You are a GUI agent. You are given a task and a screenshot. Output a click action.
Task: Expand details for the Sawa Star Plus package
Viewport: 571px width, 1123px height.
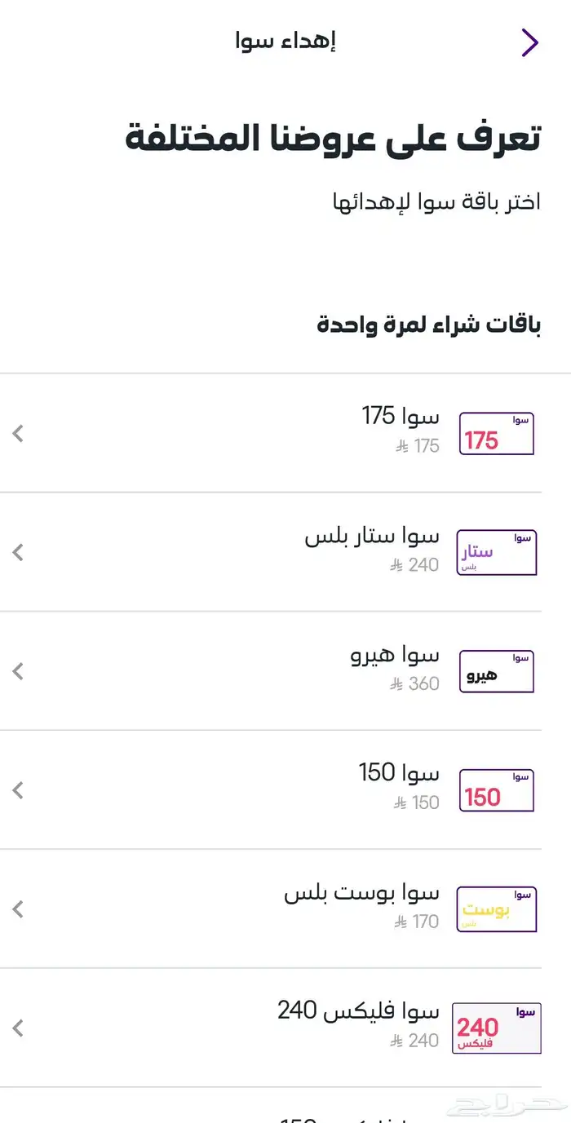pos(17,552)
